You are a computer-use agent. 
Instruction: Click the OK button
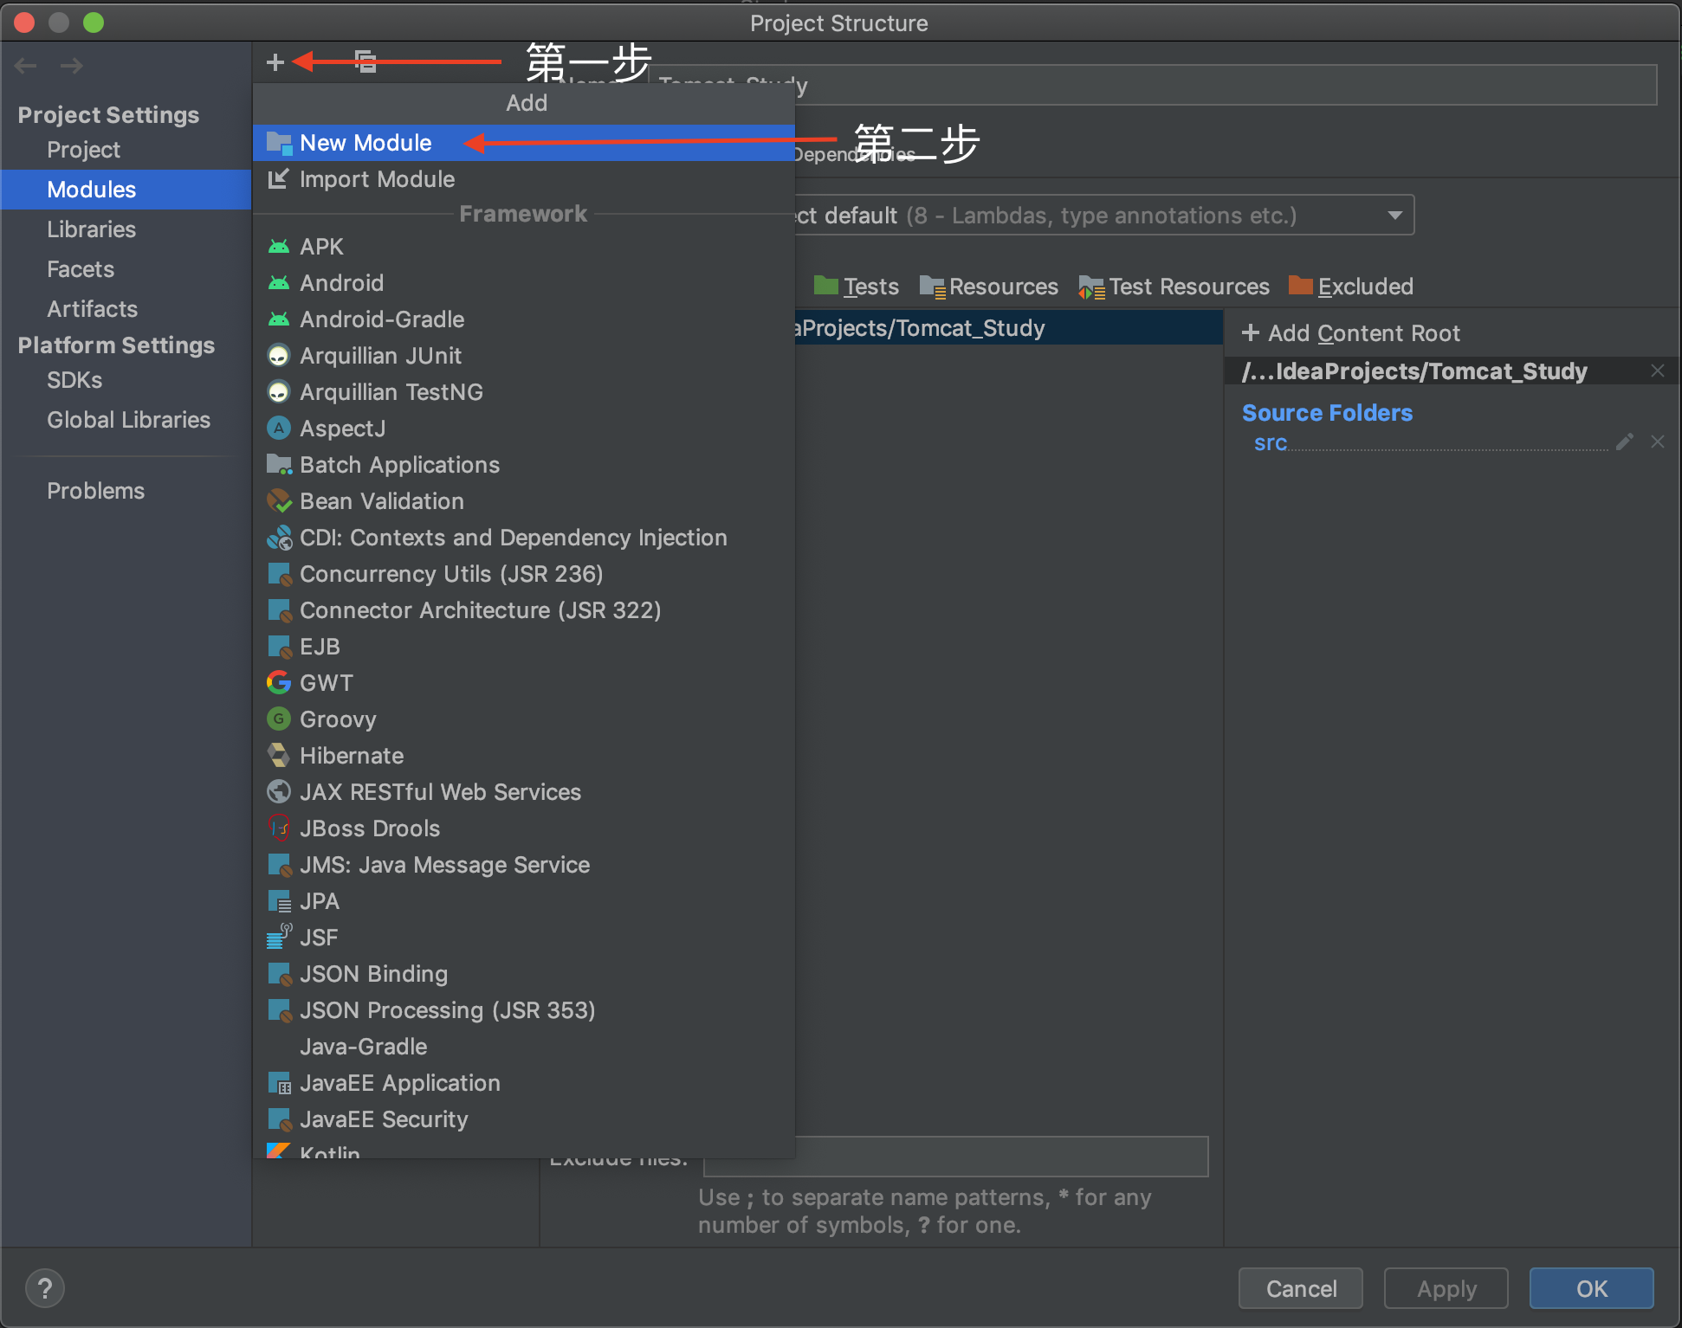(x=1591, y=1289)
